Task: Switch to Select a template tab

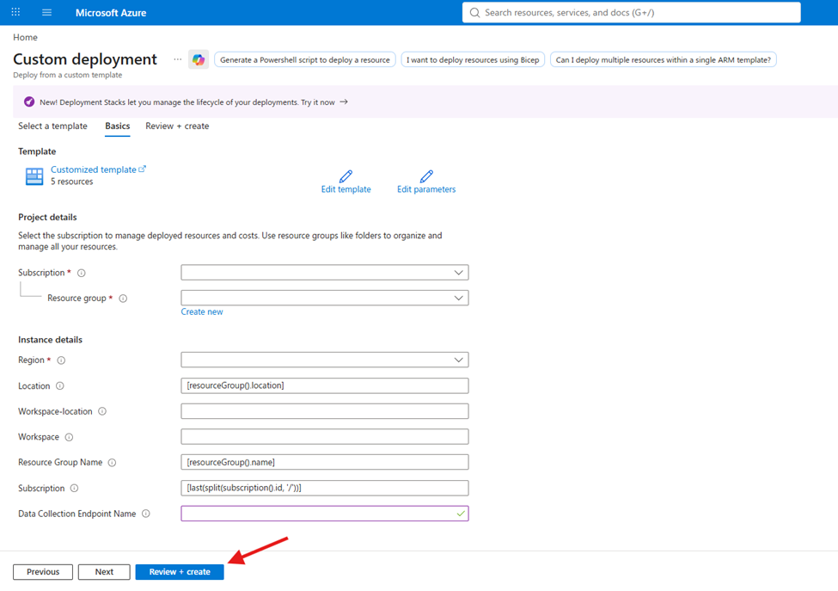Action: coord(52,126)
